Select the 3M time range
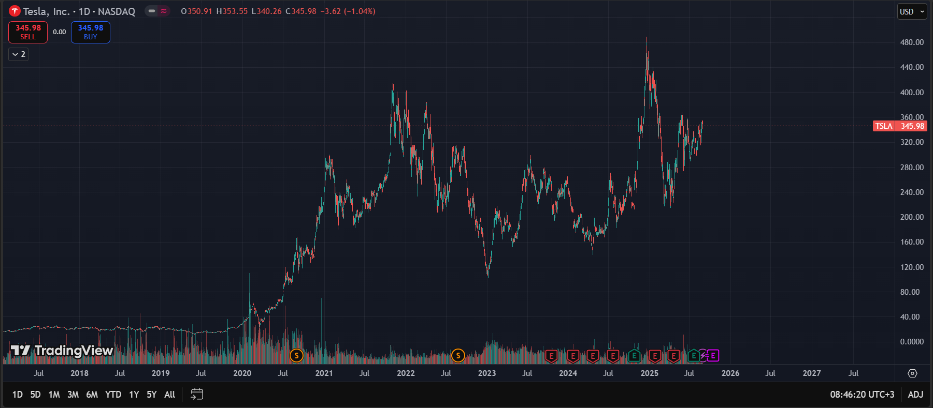Screen dimensions: 933x408 (73, 395)
